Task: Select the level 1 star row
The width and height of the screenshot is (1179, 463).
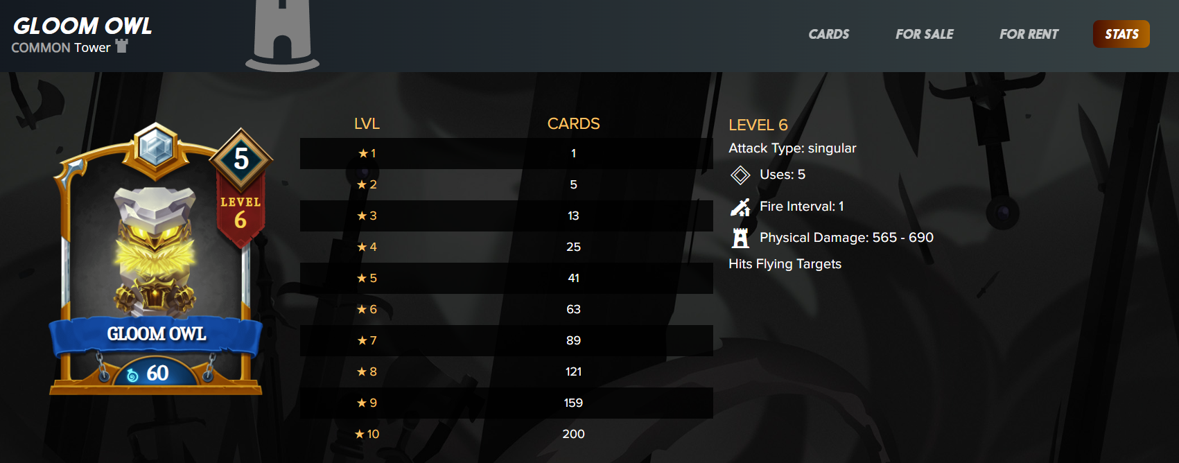Action: pyautogui.click(x=507, y=153)
